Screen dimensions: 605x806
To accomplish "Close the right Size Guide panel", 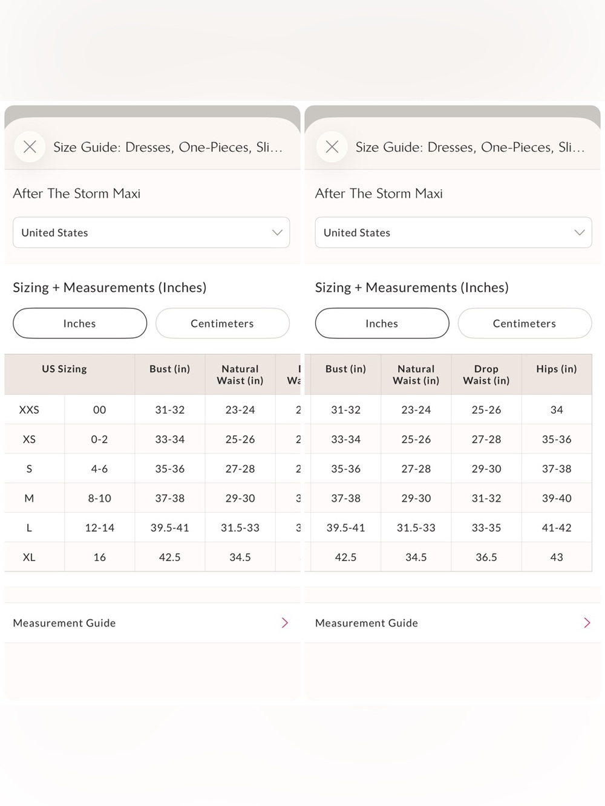I will pyautogui.click(x=332, y=147).
